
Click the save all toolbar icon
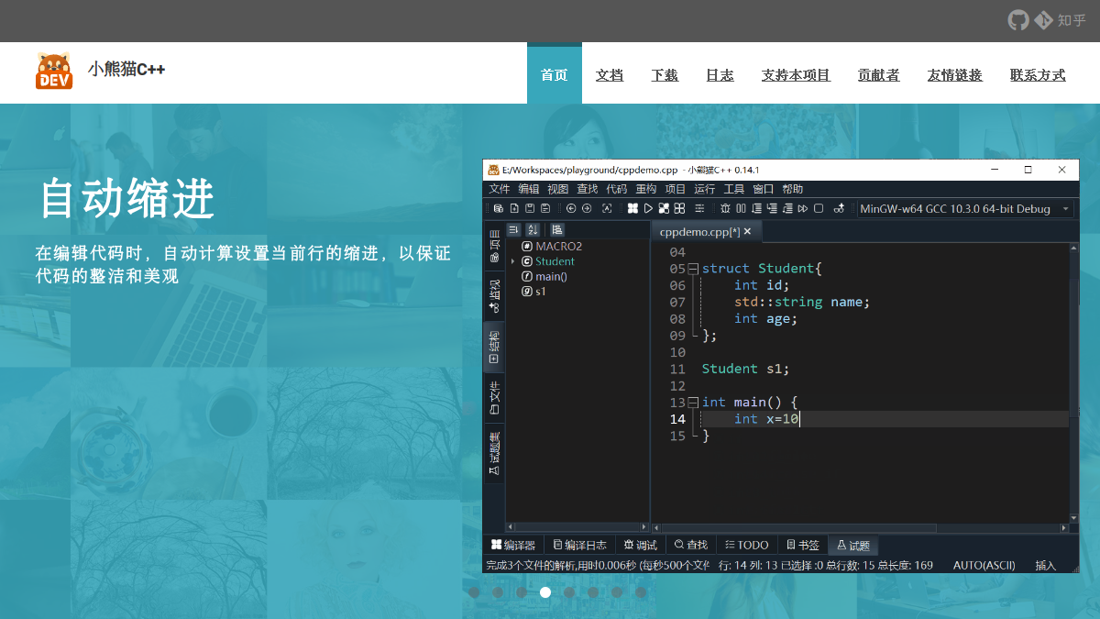click(545, 208)
